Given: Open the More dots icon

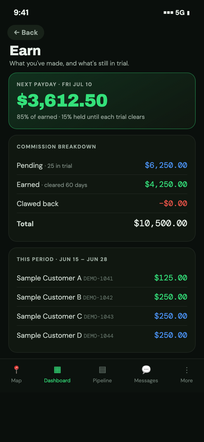Looking at the screenshot, I should (x=186, y=370).
